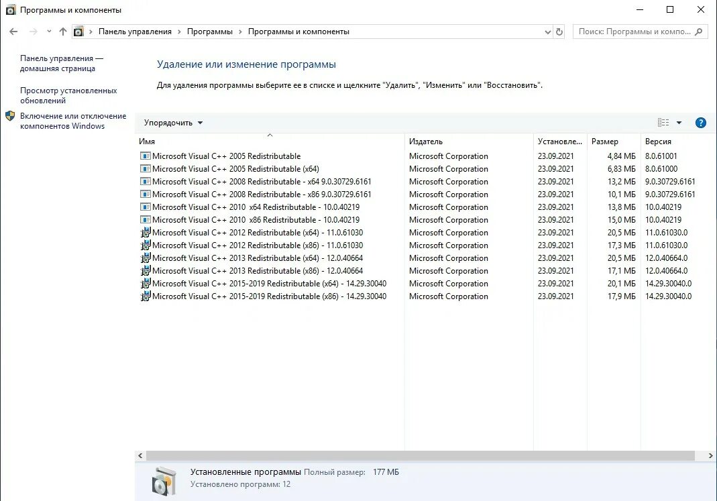717x501 pixels.
Task: Select "2012 Redistributable (x86) - 11.0.61030" name
Action: click(258, 245)
